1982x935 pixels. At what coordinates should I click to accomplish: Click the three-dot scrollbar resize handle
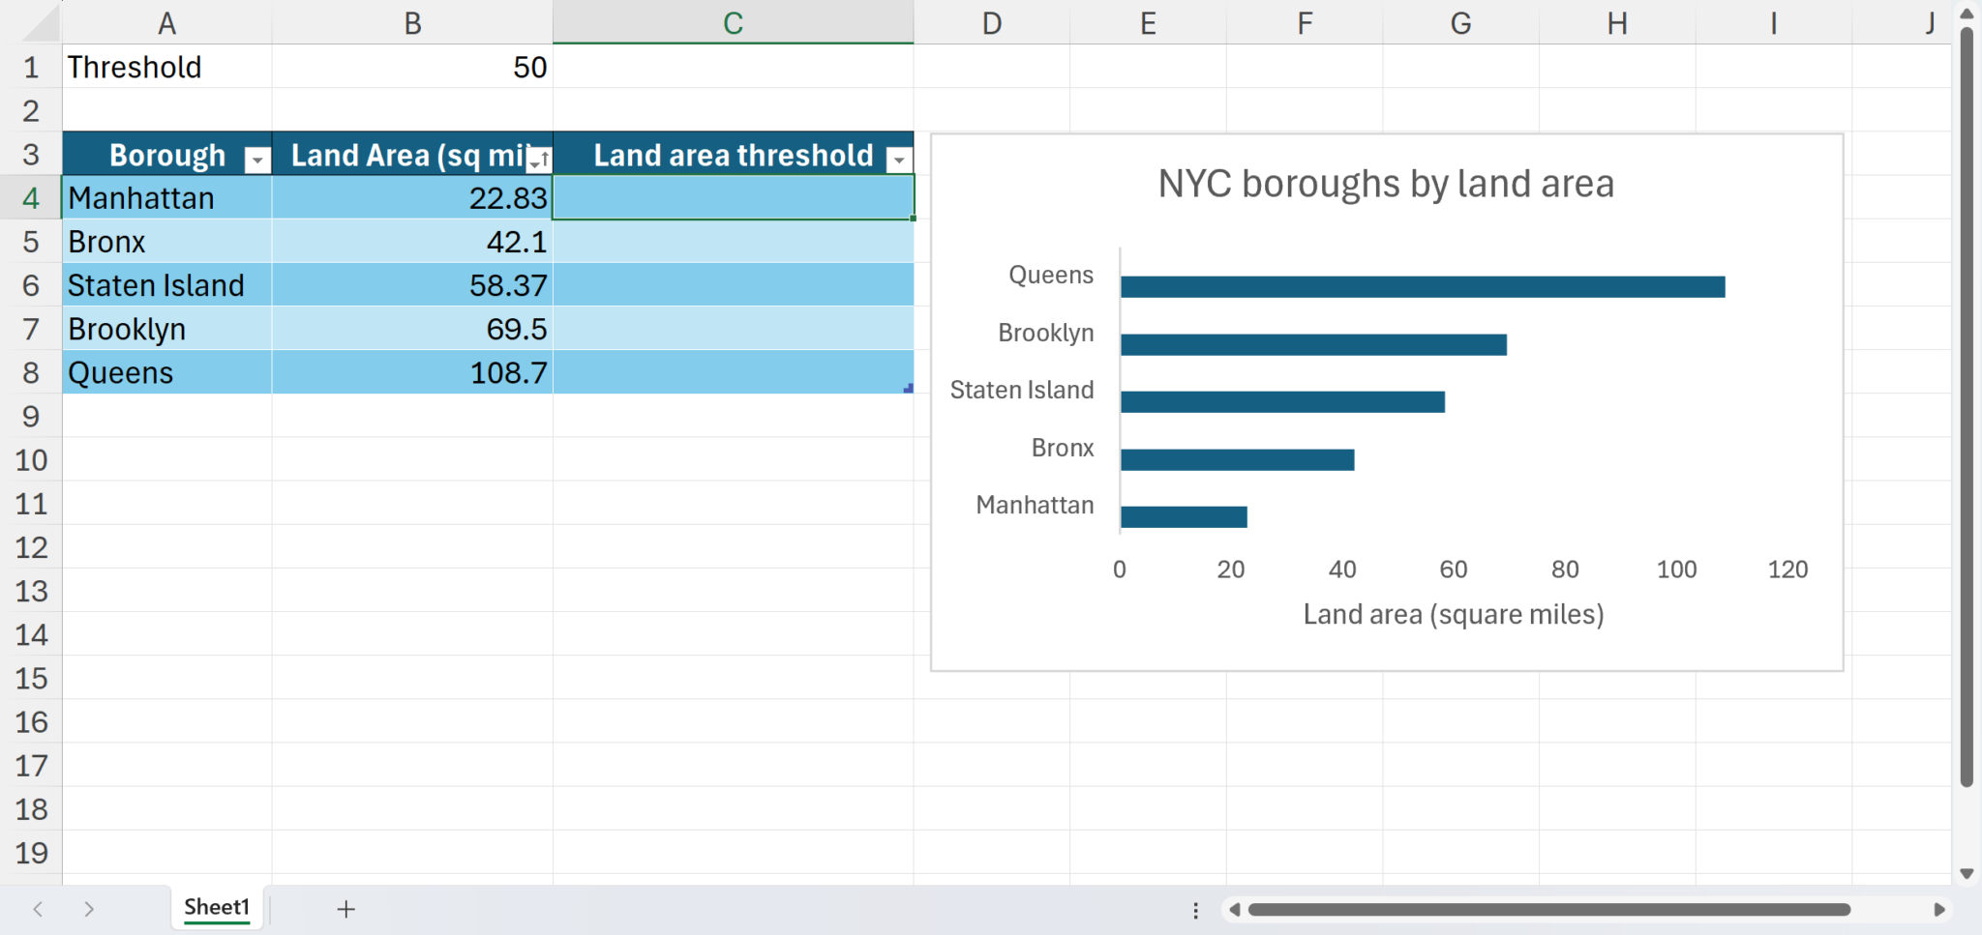tap(1196, 910)
